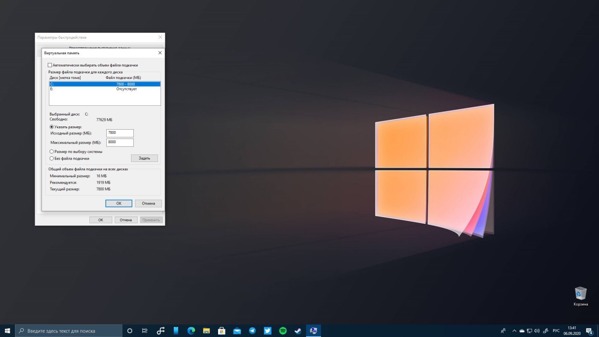Viewport: 599px width, 337px height.
Task: Open the Windows Start menu
Action: 7,330
